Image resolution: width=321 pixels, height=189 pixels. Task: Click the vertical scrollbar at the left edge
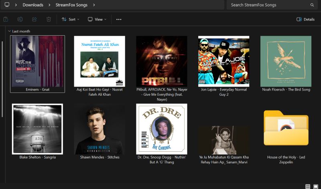pos(2,79)
